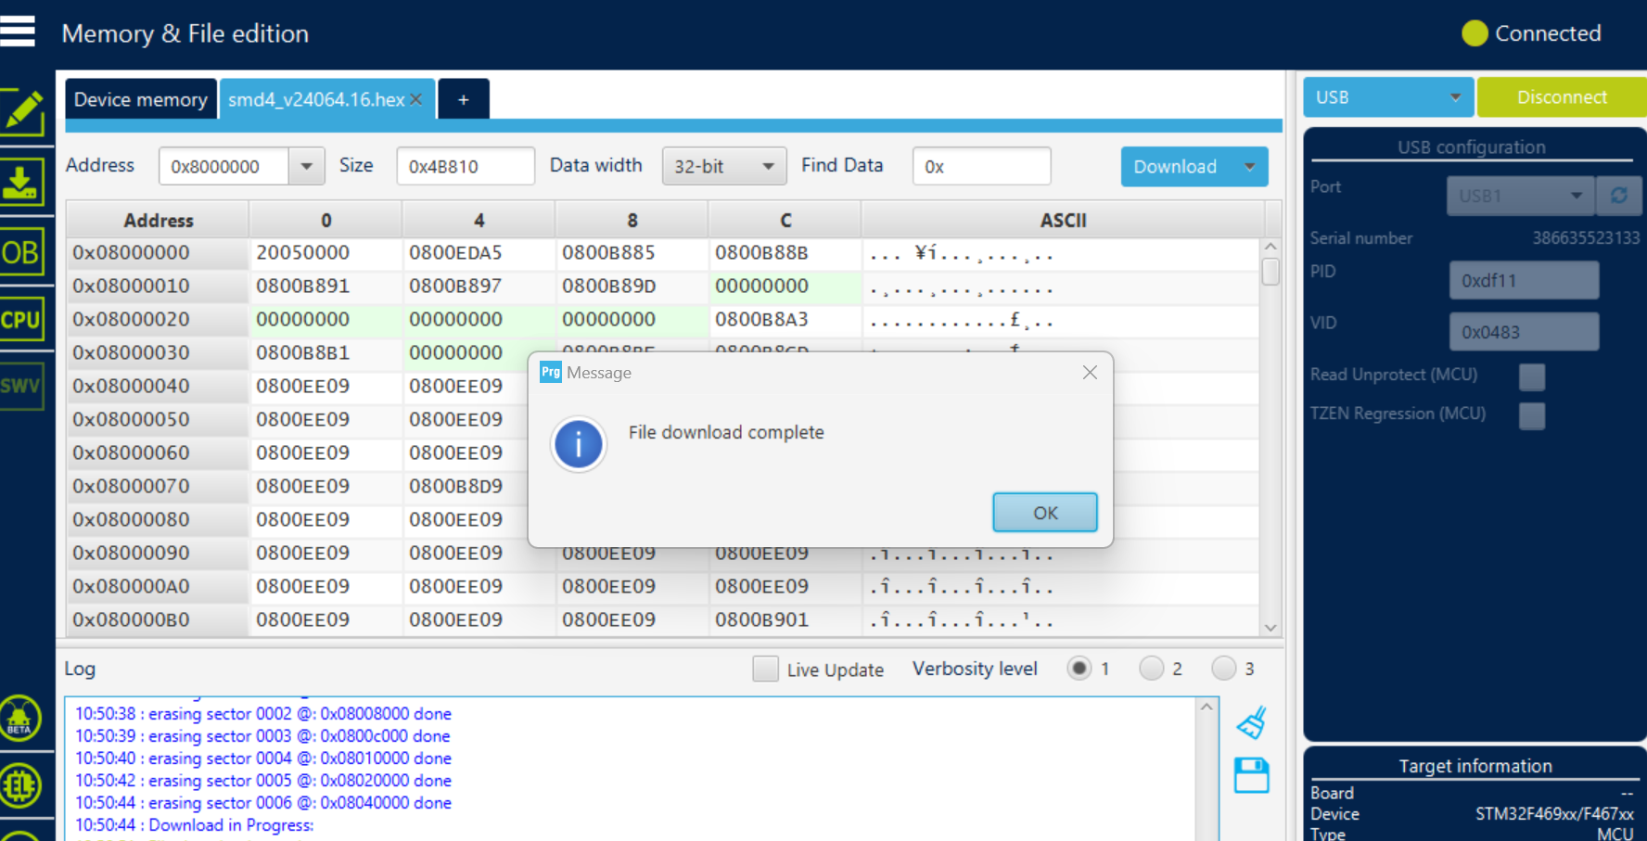Click the info icon in Message dialog
Image resolution: width=1647 pixels, height=841 pixels.
(579, 445)
